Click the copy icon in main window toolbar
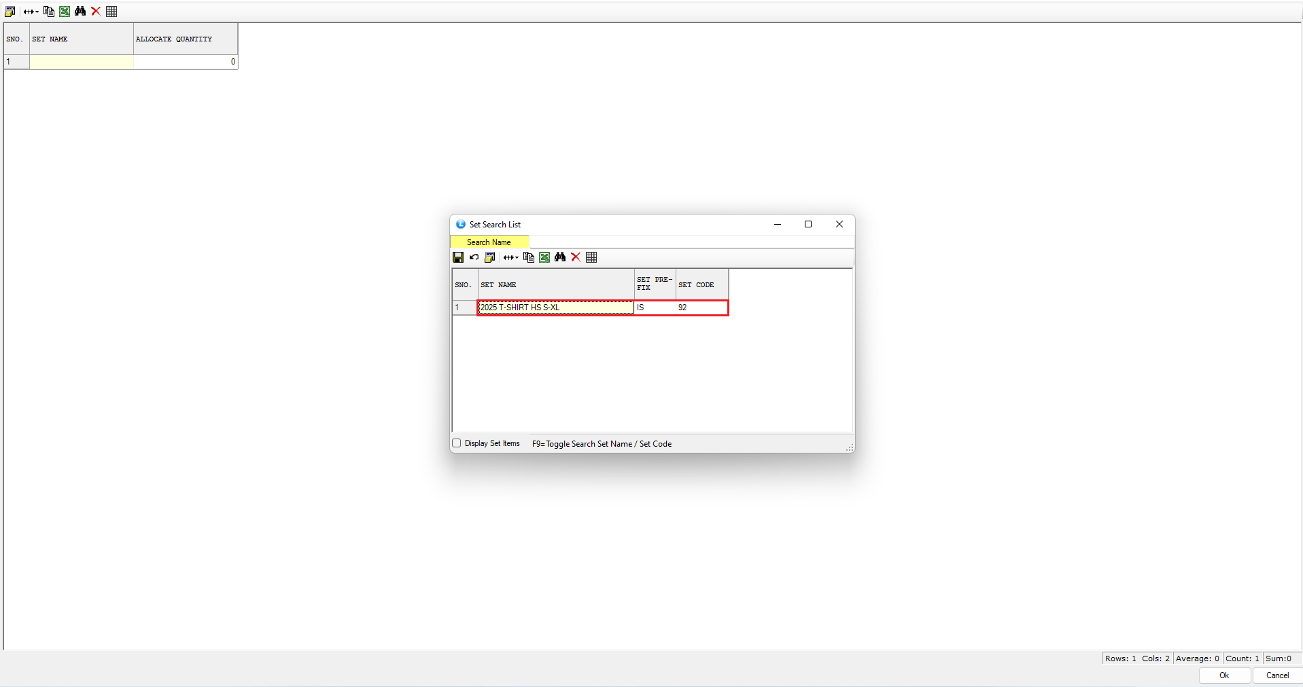This screenshot has width=1303, height=687. coord(49,12)
